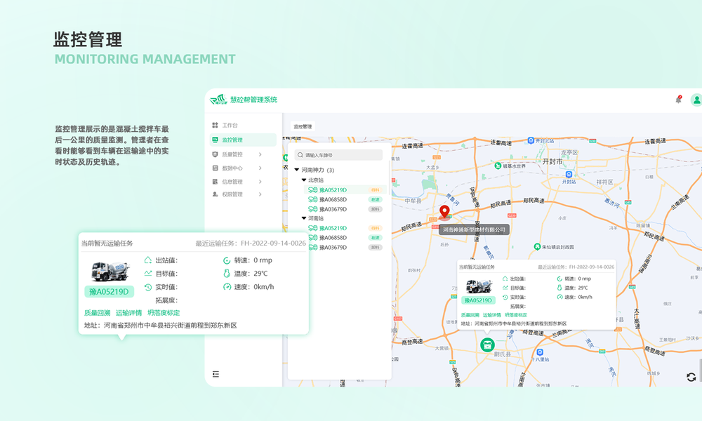Click the magnifier icon in plate search
Viewport: 702px width, 421px height.
click(x=300, y=155)
